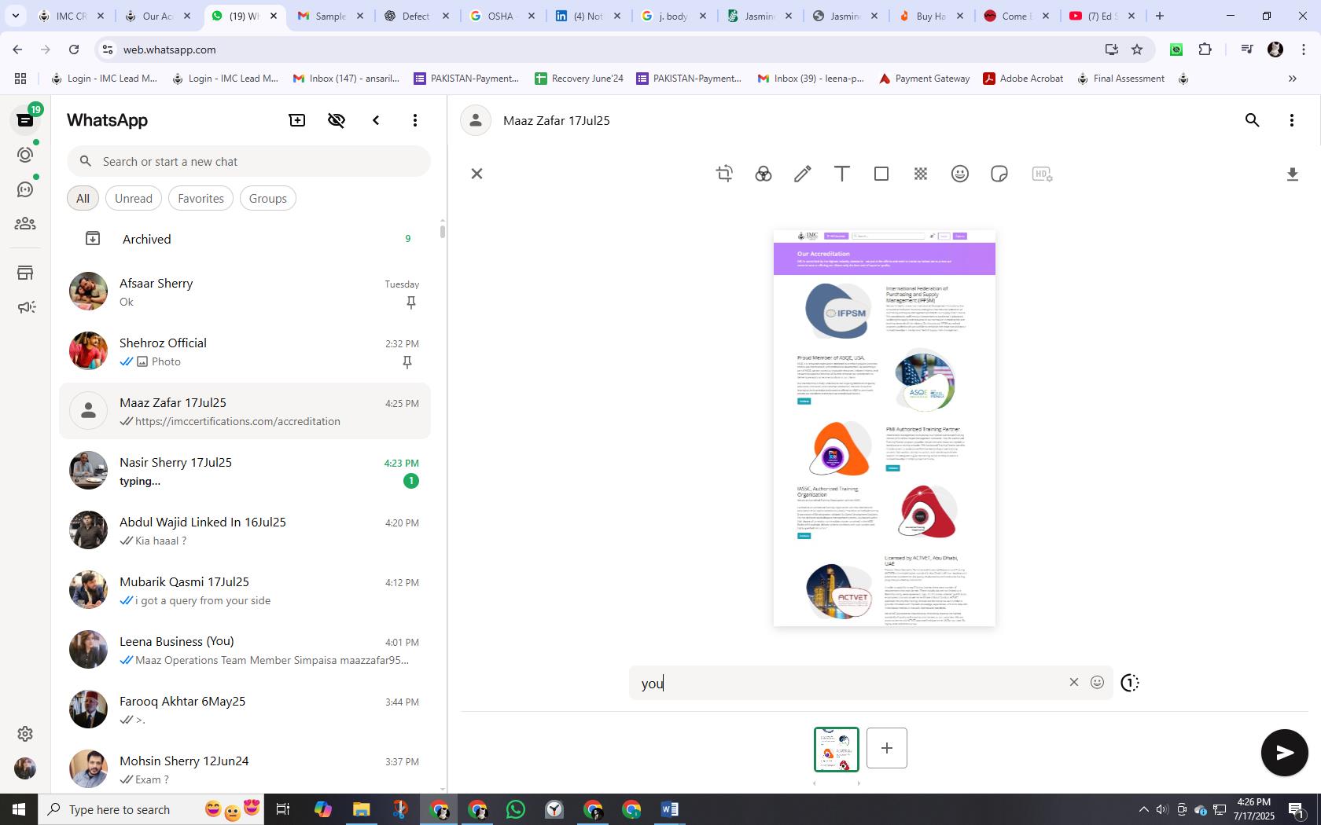
Task: Select the Unread filter
Action: pyautogui.click(x=134, y=198)
